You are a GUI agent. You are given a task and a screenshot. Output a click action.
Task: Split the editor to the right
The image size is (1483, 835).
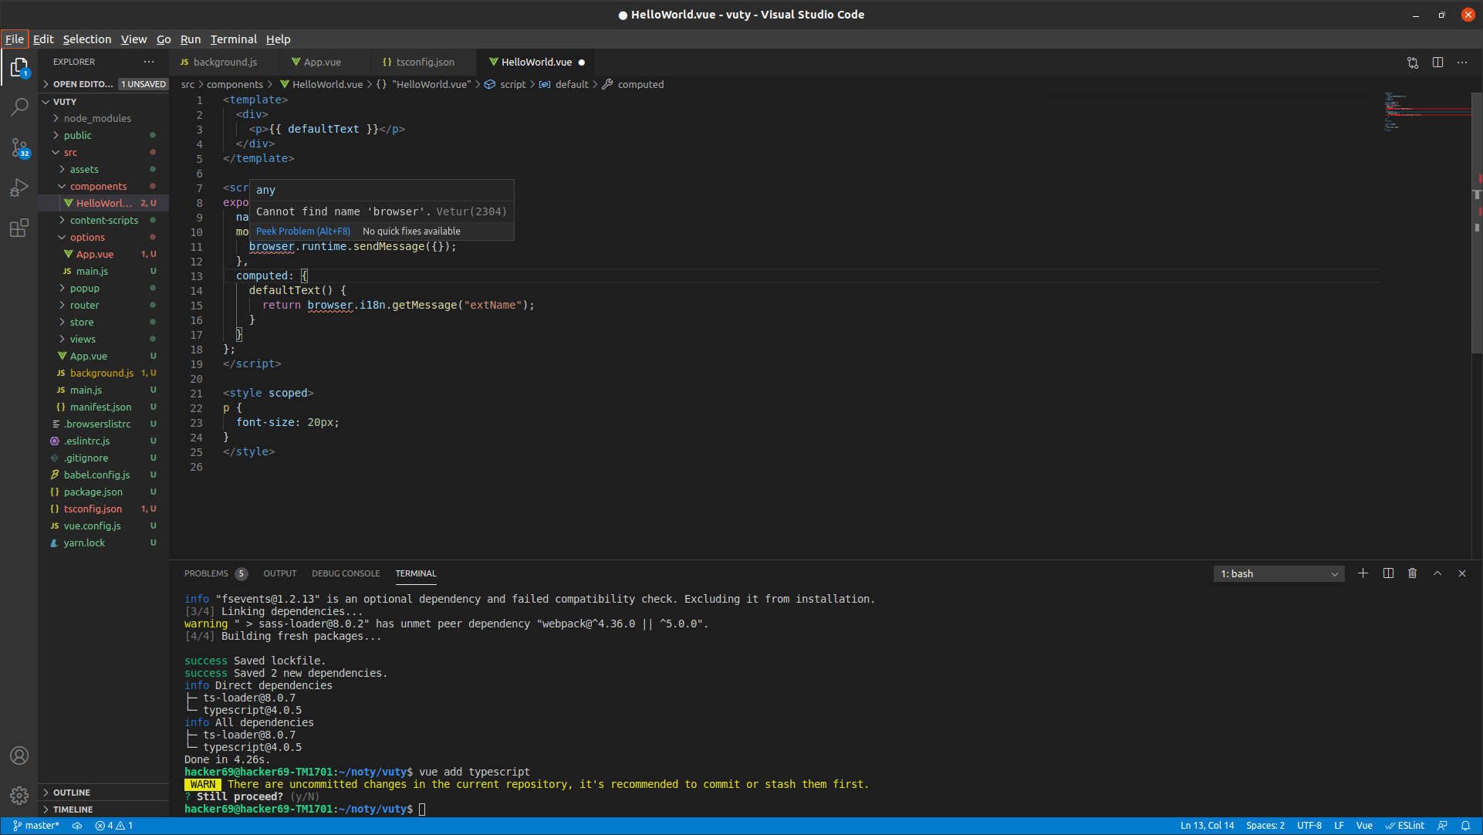pos(1438,63)
